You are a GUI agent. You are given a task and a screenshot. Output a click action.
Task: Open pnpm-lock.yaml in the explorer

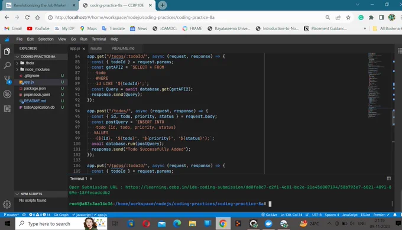click(x=37, y=95)
